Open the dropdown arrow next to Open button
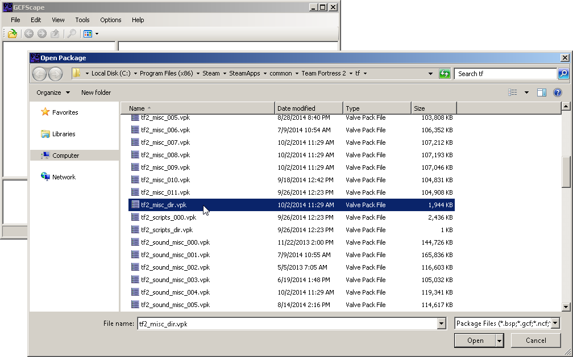 [499, 341]
